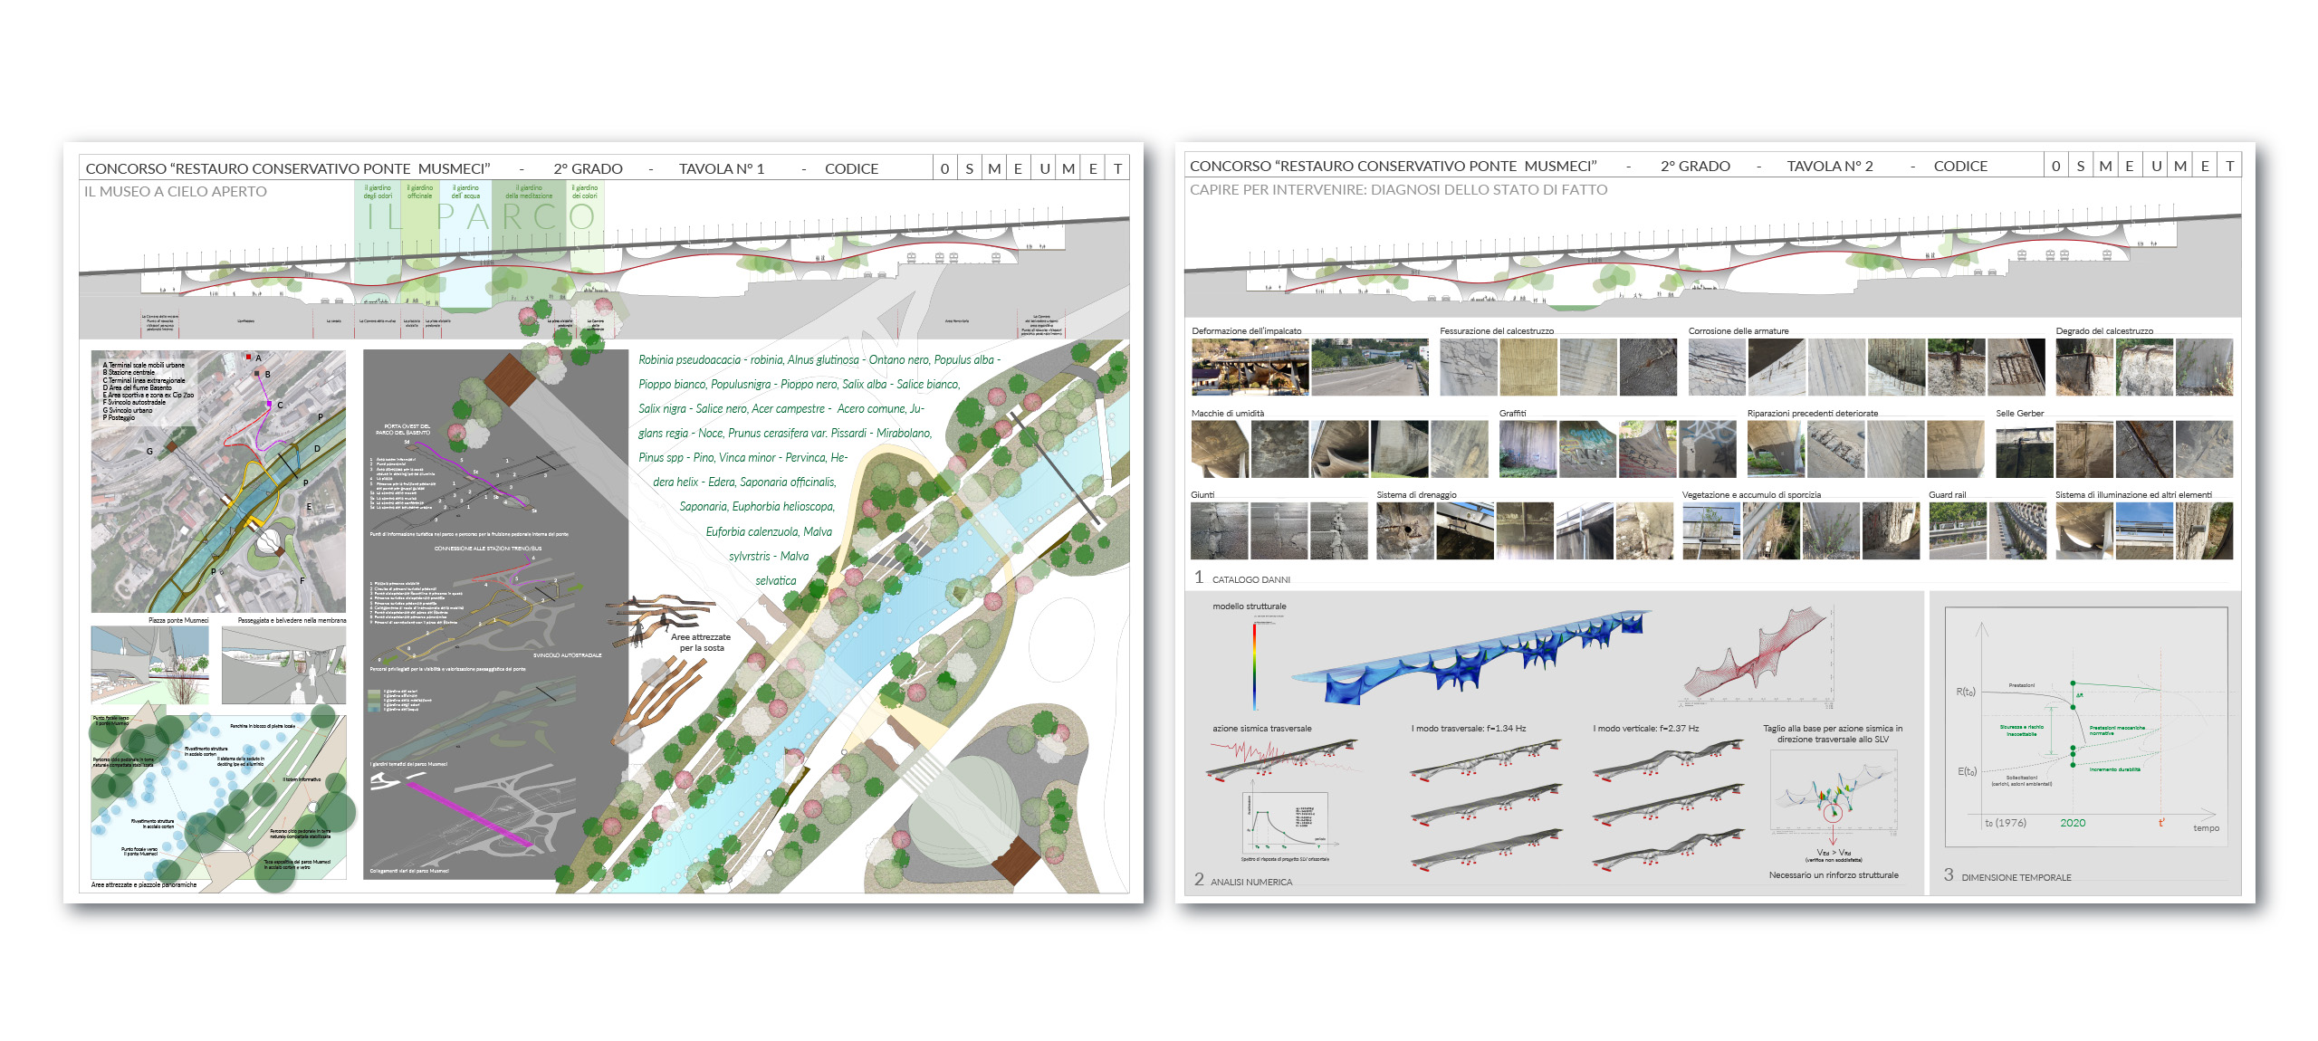Open the blue structural model bridge render
This screenshot has height=1041, width=2318.
point(1471,656)
